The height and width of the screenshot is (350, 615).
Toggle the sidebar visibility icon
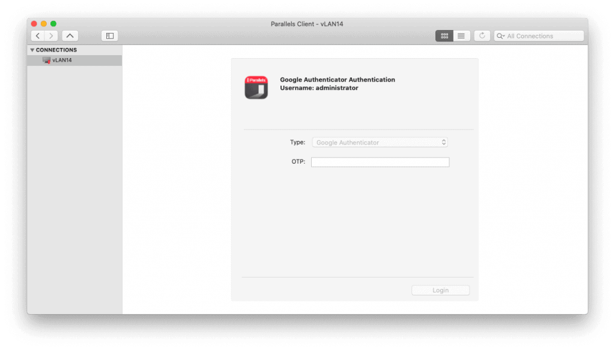pyautogui.click(x=109, y=35)
